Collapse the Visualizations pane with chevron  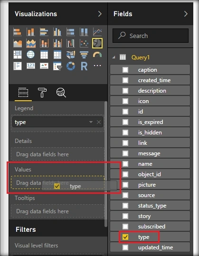(100, 14)
